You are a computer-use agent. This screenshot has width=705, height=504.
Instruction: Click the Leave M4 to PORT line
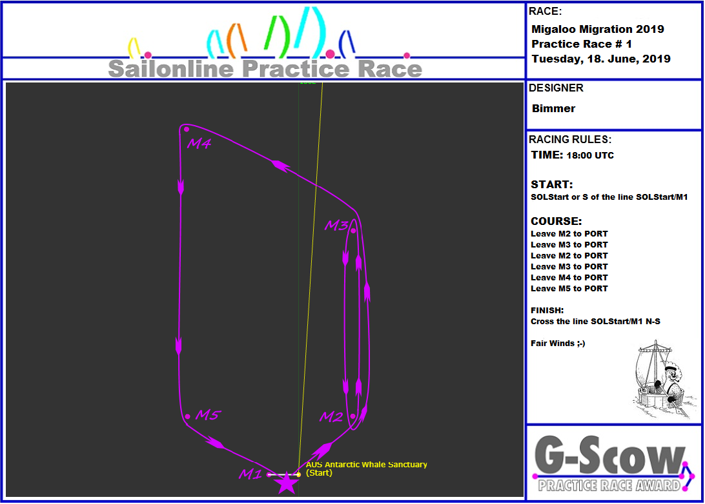569,278
